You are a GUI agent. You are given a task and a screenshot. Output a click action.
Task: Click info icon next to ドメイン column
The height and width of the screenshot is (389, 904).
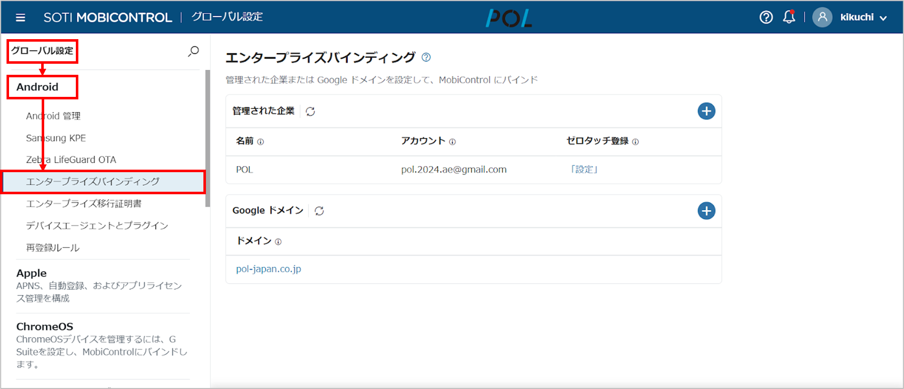(278, 242)
